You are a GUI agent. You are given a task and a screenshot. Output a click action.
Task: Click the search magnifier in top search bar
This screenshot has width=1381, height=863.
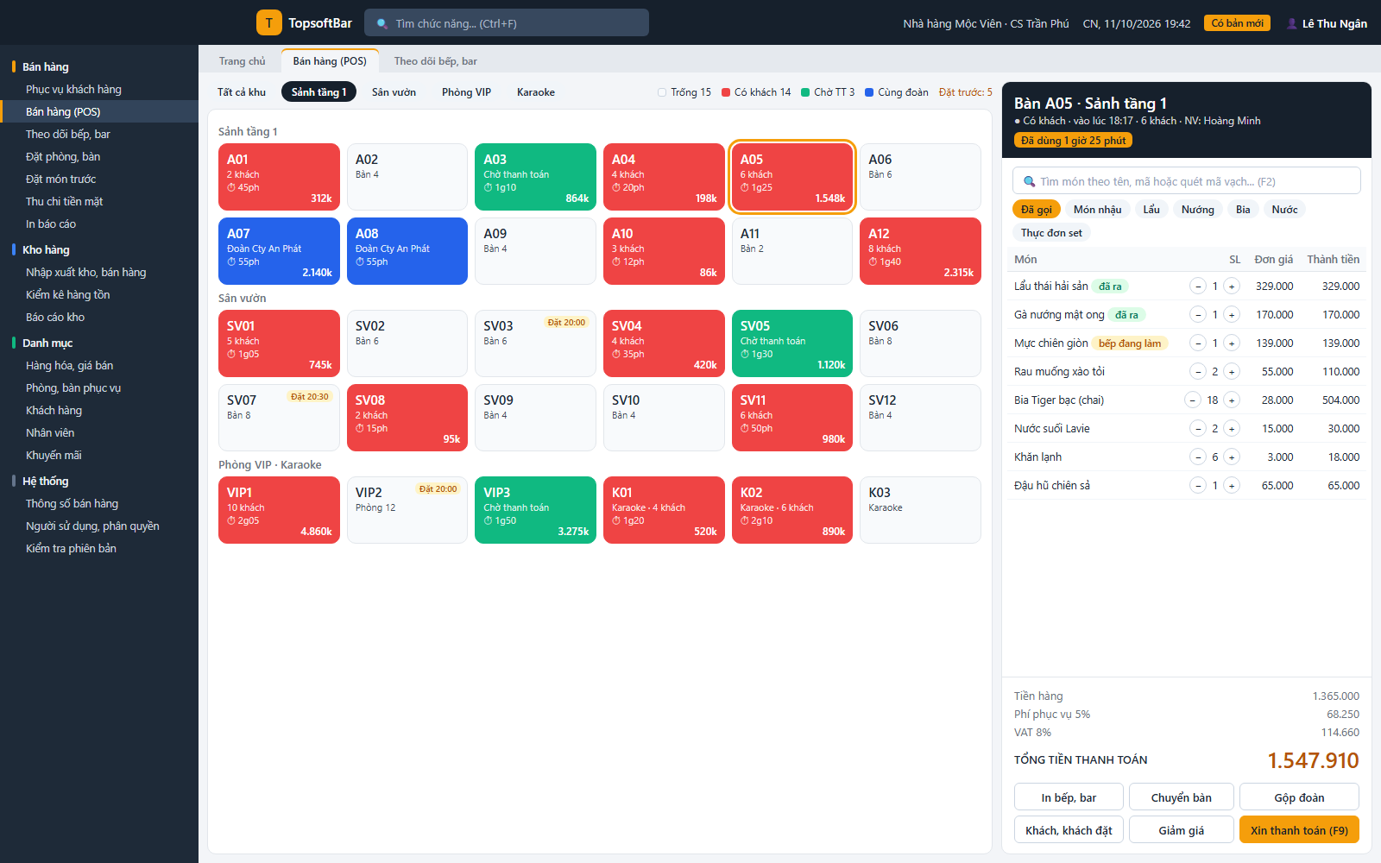tap(382, 23)
